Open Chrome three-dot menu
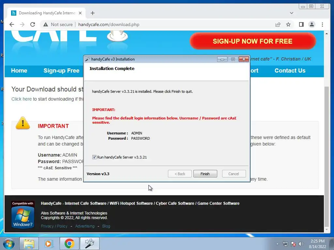The image size is (334, 250). pos(322,24)
